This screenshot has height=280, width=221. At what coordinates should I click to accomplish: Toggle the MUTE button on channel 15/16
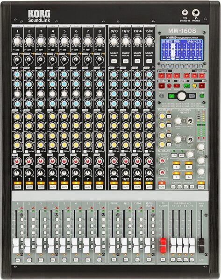(x=149, y=187)
